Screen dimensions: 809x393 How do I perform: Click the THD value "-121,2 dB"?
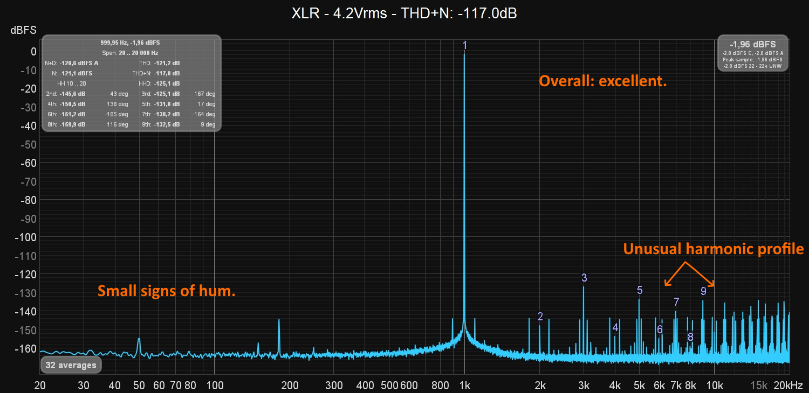[167, 63]
